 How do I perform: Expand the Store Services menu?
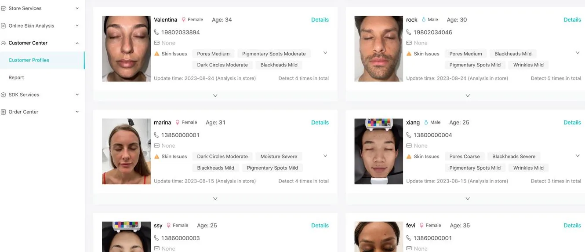pos(77,8)
